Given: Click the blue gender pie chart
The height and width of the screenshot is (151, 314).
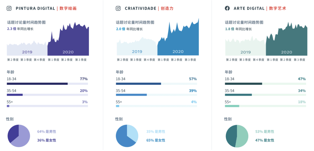Looking at the screenshot, I should pyautogui.click(x=127, y=136).
